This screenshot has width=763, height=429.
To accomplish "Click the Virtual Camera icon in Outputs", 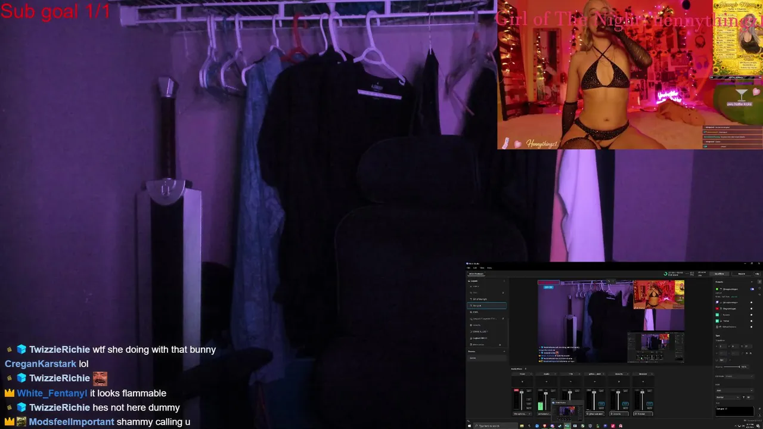I will point(717,327).
